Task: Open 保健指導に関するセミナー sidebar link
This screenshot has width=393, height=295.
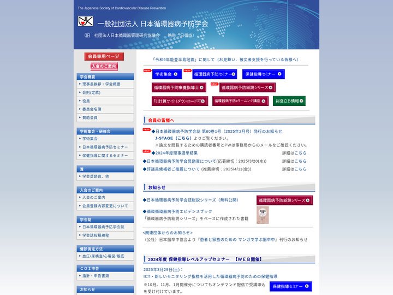Action: click(105, 156)
